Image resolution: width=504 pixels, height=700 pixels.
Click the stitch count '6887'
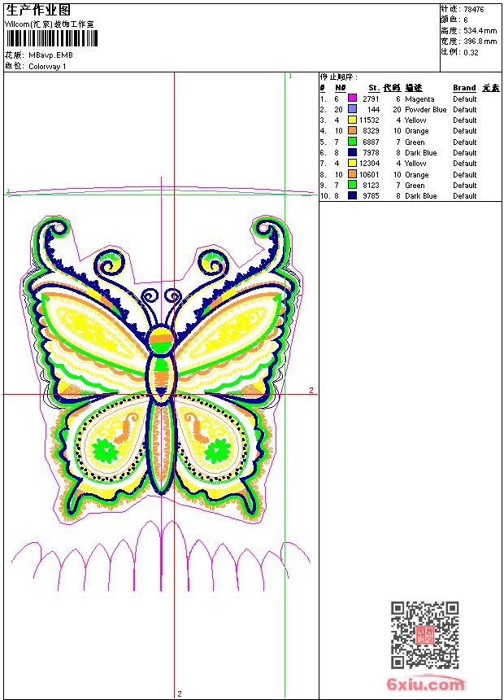(371, 142)
